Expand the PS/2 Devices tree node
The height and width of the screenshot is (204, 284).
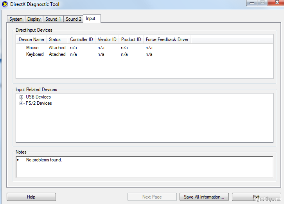point(21,103)
